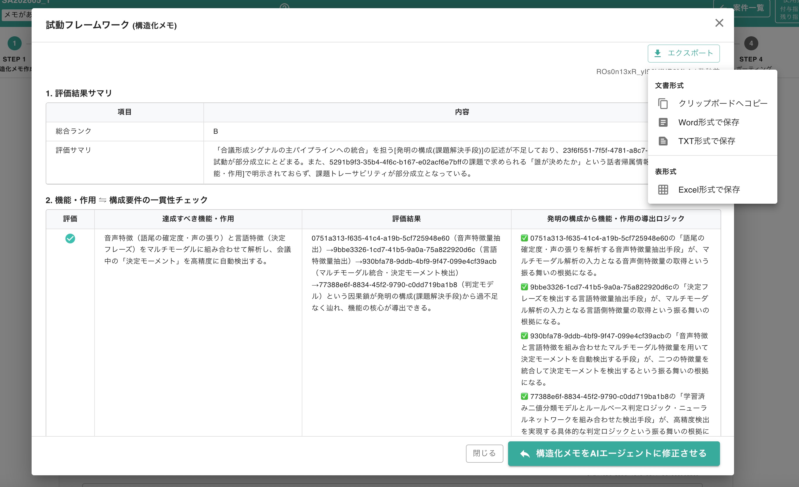Click checkmark beside 77388e6f logic entry
Image resolution: width=799 pixels, height=487 pixels.
(x=524, y=397)
